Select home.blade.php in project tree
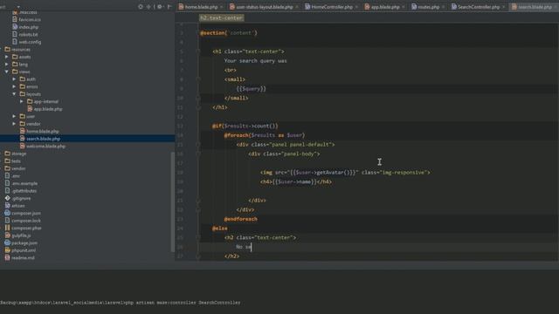 43,132
